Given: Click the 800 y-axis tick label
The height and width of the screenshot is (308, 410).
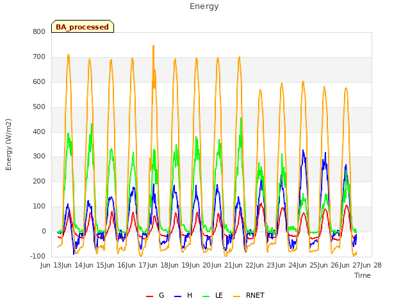Looking at the screenshot, I should (x=39, y=31).
